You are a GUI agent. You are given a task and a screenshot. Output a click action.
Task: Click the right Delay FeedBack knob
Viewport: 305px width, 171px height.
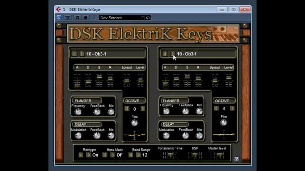coord(185,135)
